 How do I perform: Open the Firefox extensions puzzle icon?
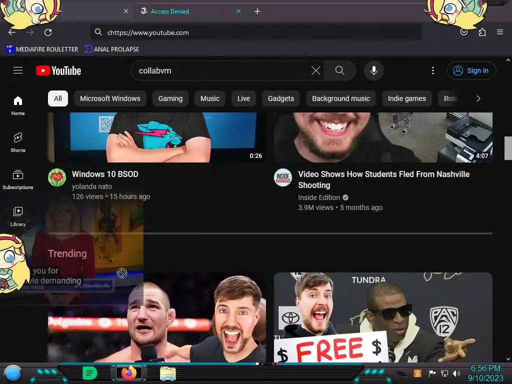pyautogui.click(x=482, y=32)
